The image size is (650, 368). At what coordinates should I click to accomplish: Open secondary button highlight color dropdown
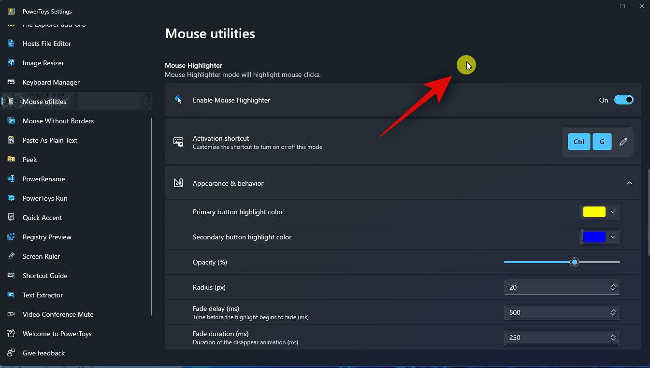point(612,237)
